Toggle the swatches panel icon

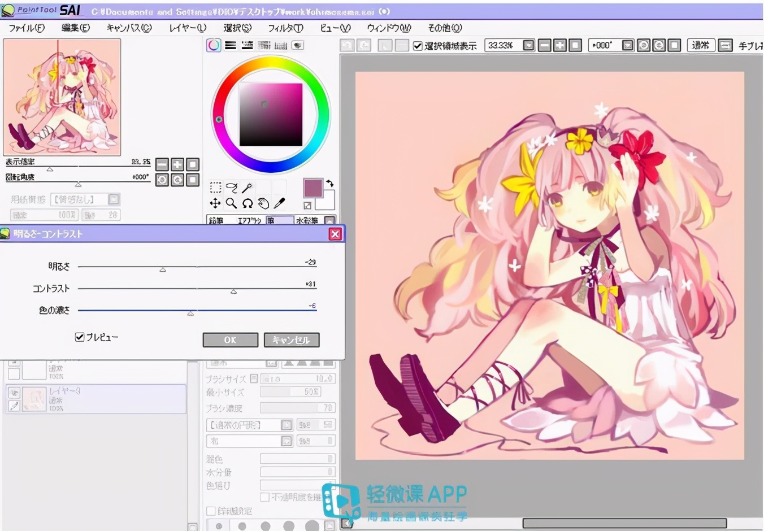[264, 46]
